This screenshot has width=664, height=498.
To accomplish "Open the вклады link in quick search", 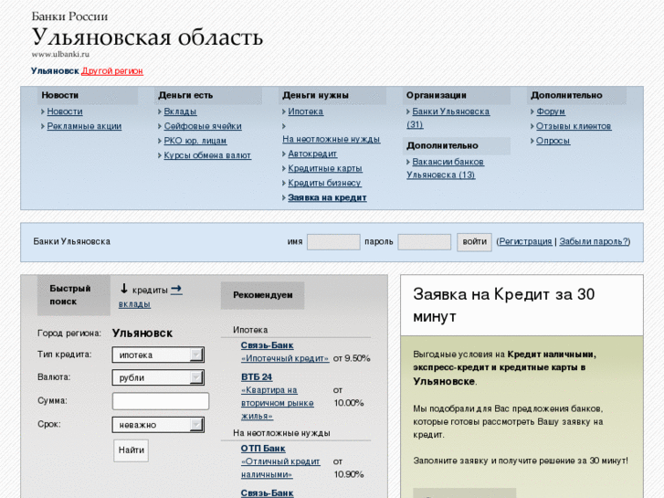I will [134, 304].
